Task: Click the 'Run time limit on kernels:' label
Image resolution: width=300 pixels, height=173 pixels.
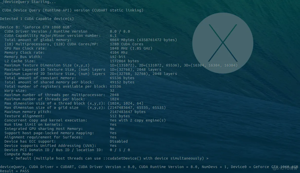Action: 33,124
